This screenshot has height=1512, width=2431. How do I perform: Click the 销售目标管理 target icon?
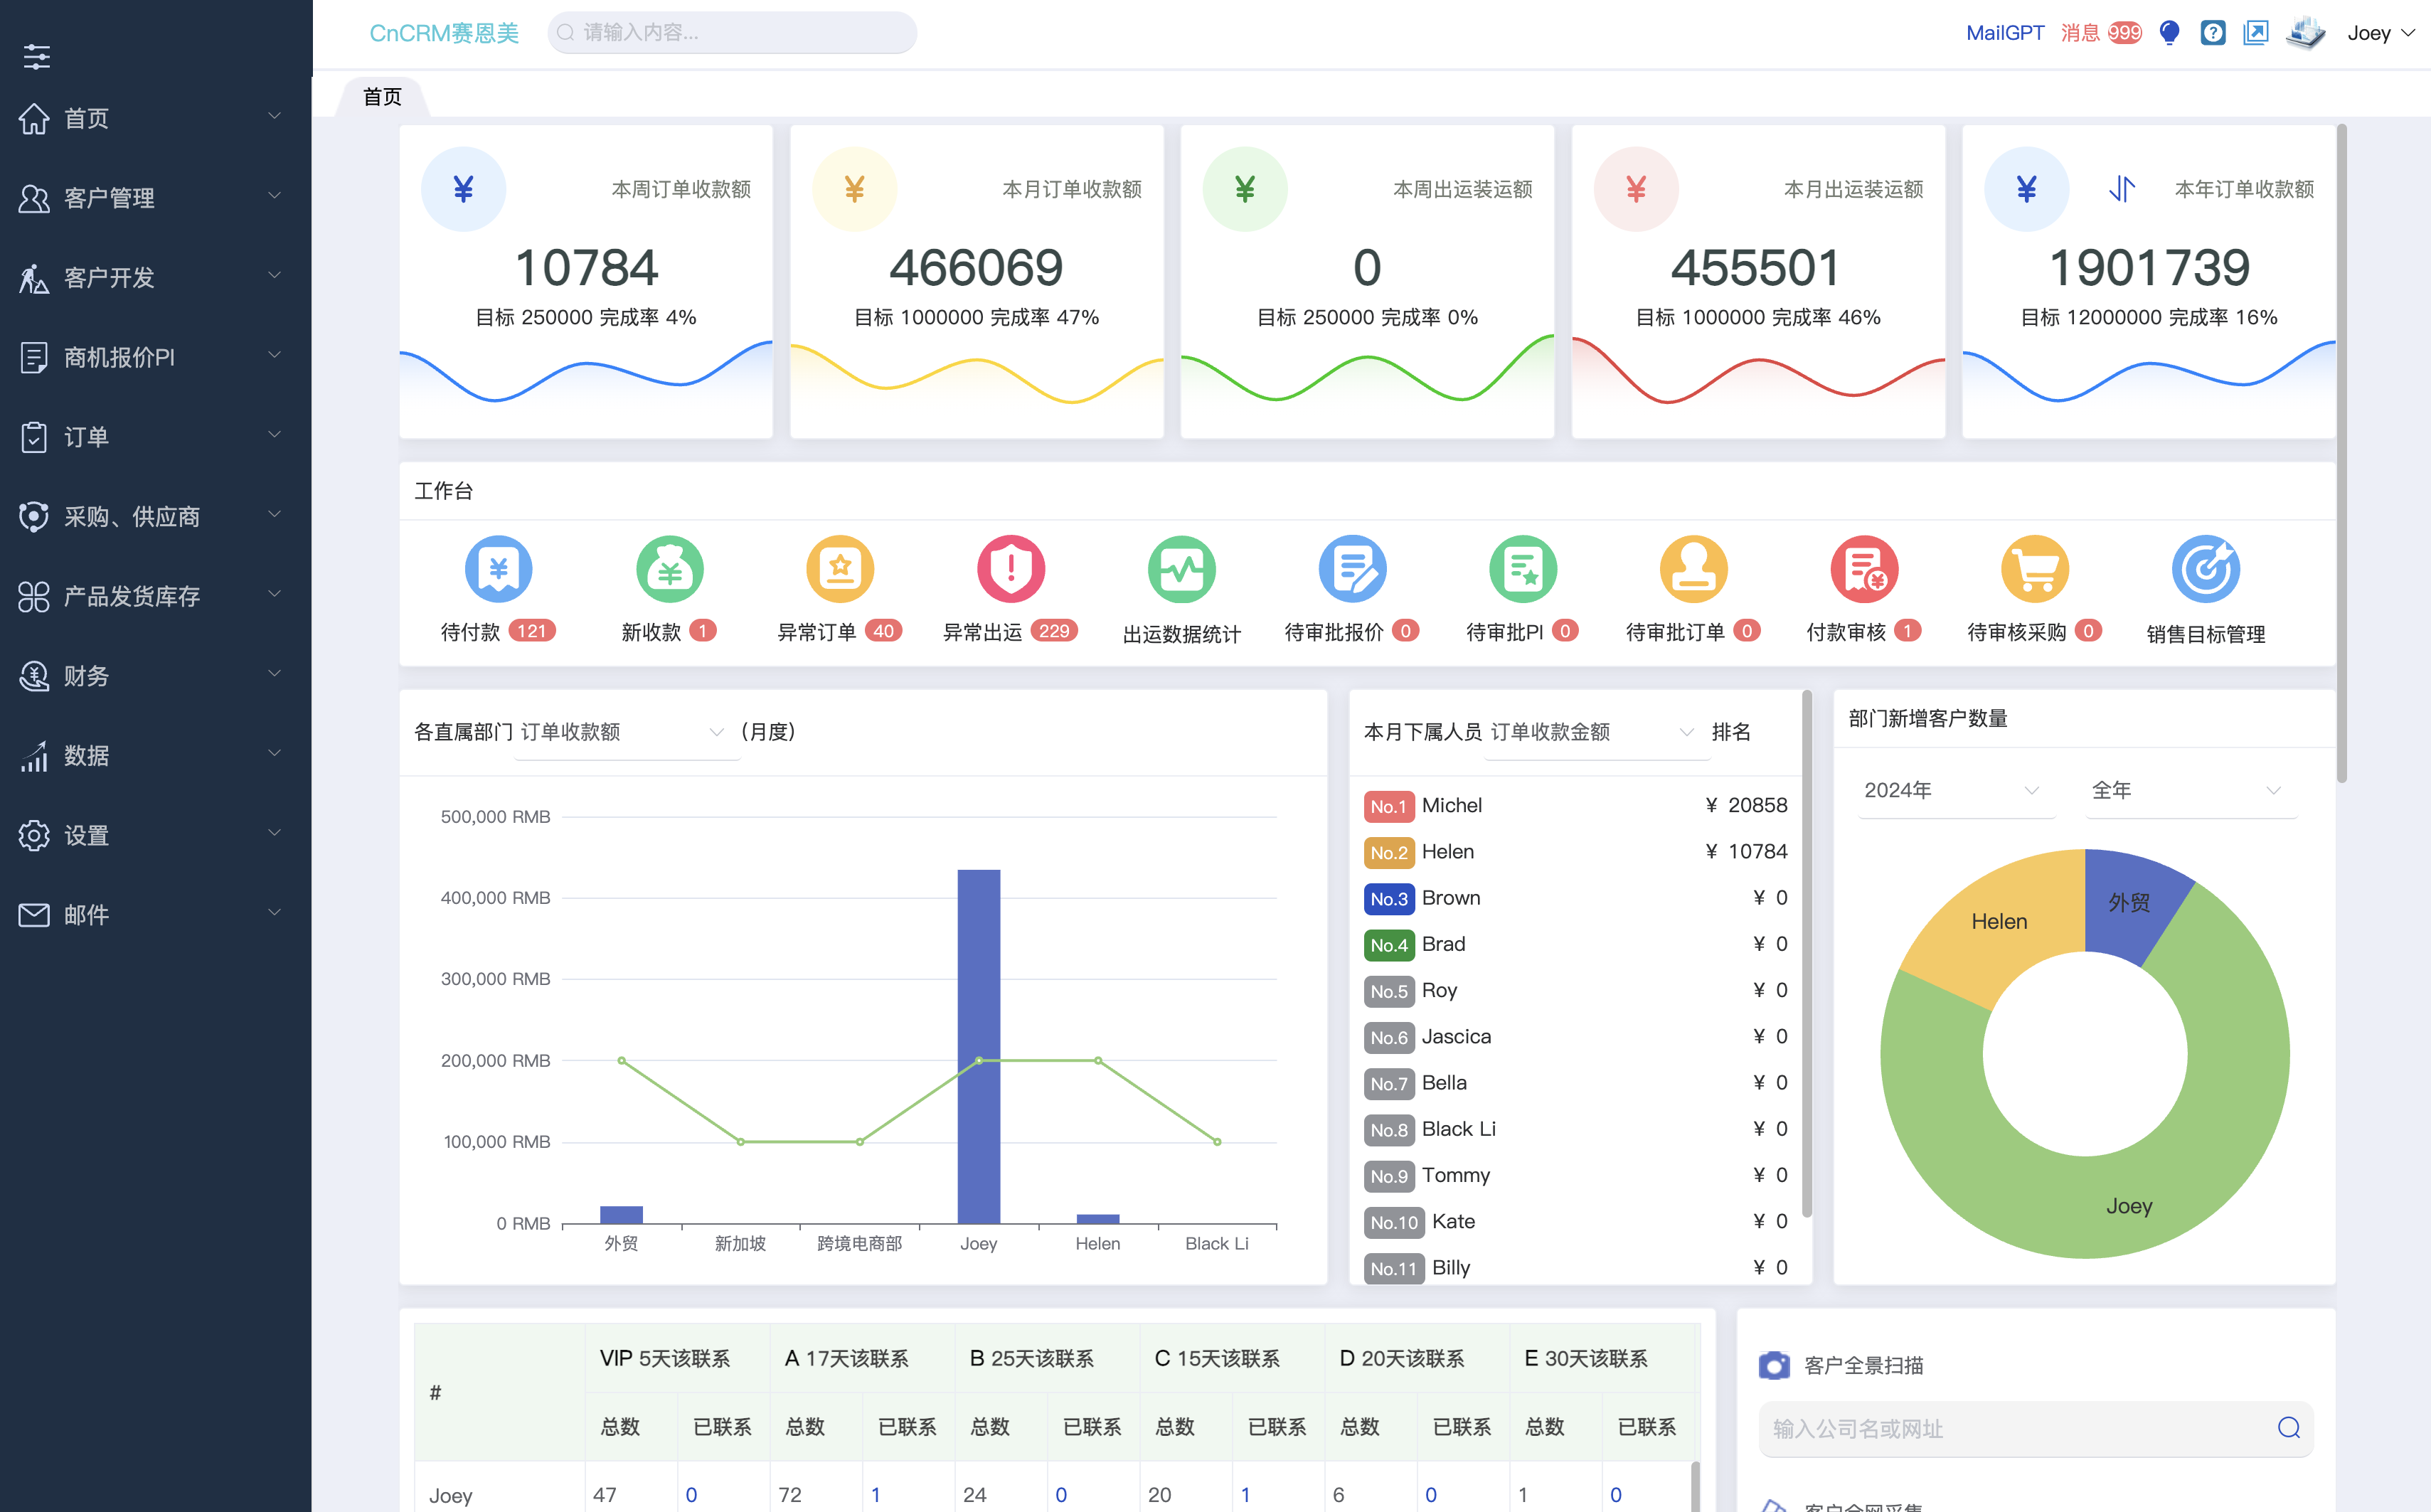tap(2205, 569)
